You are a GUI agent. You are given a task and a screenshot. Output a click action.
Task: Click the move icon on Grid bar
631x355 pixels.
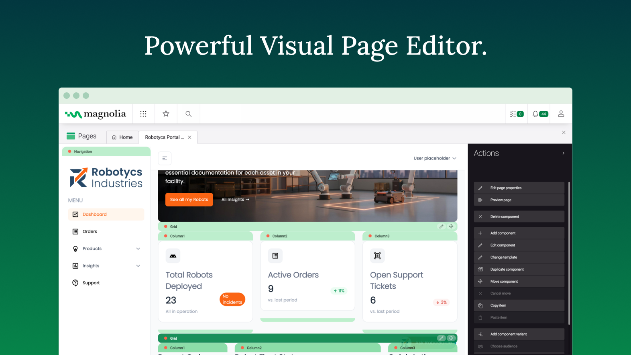point(451,226)
